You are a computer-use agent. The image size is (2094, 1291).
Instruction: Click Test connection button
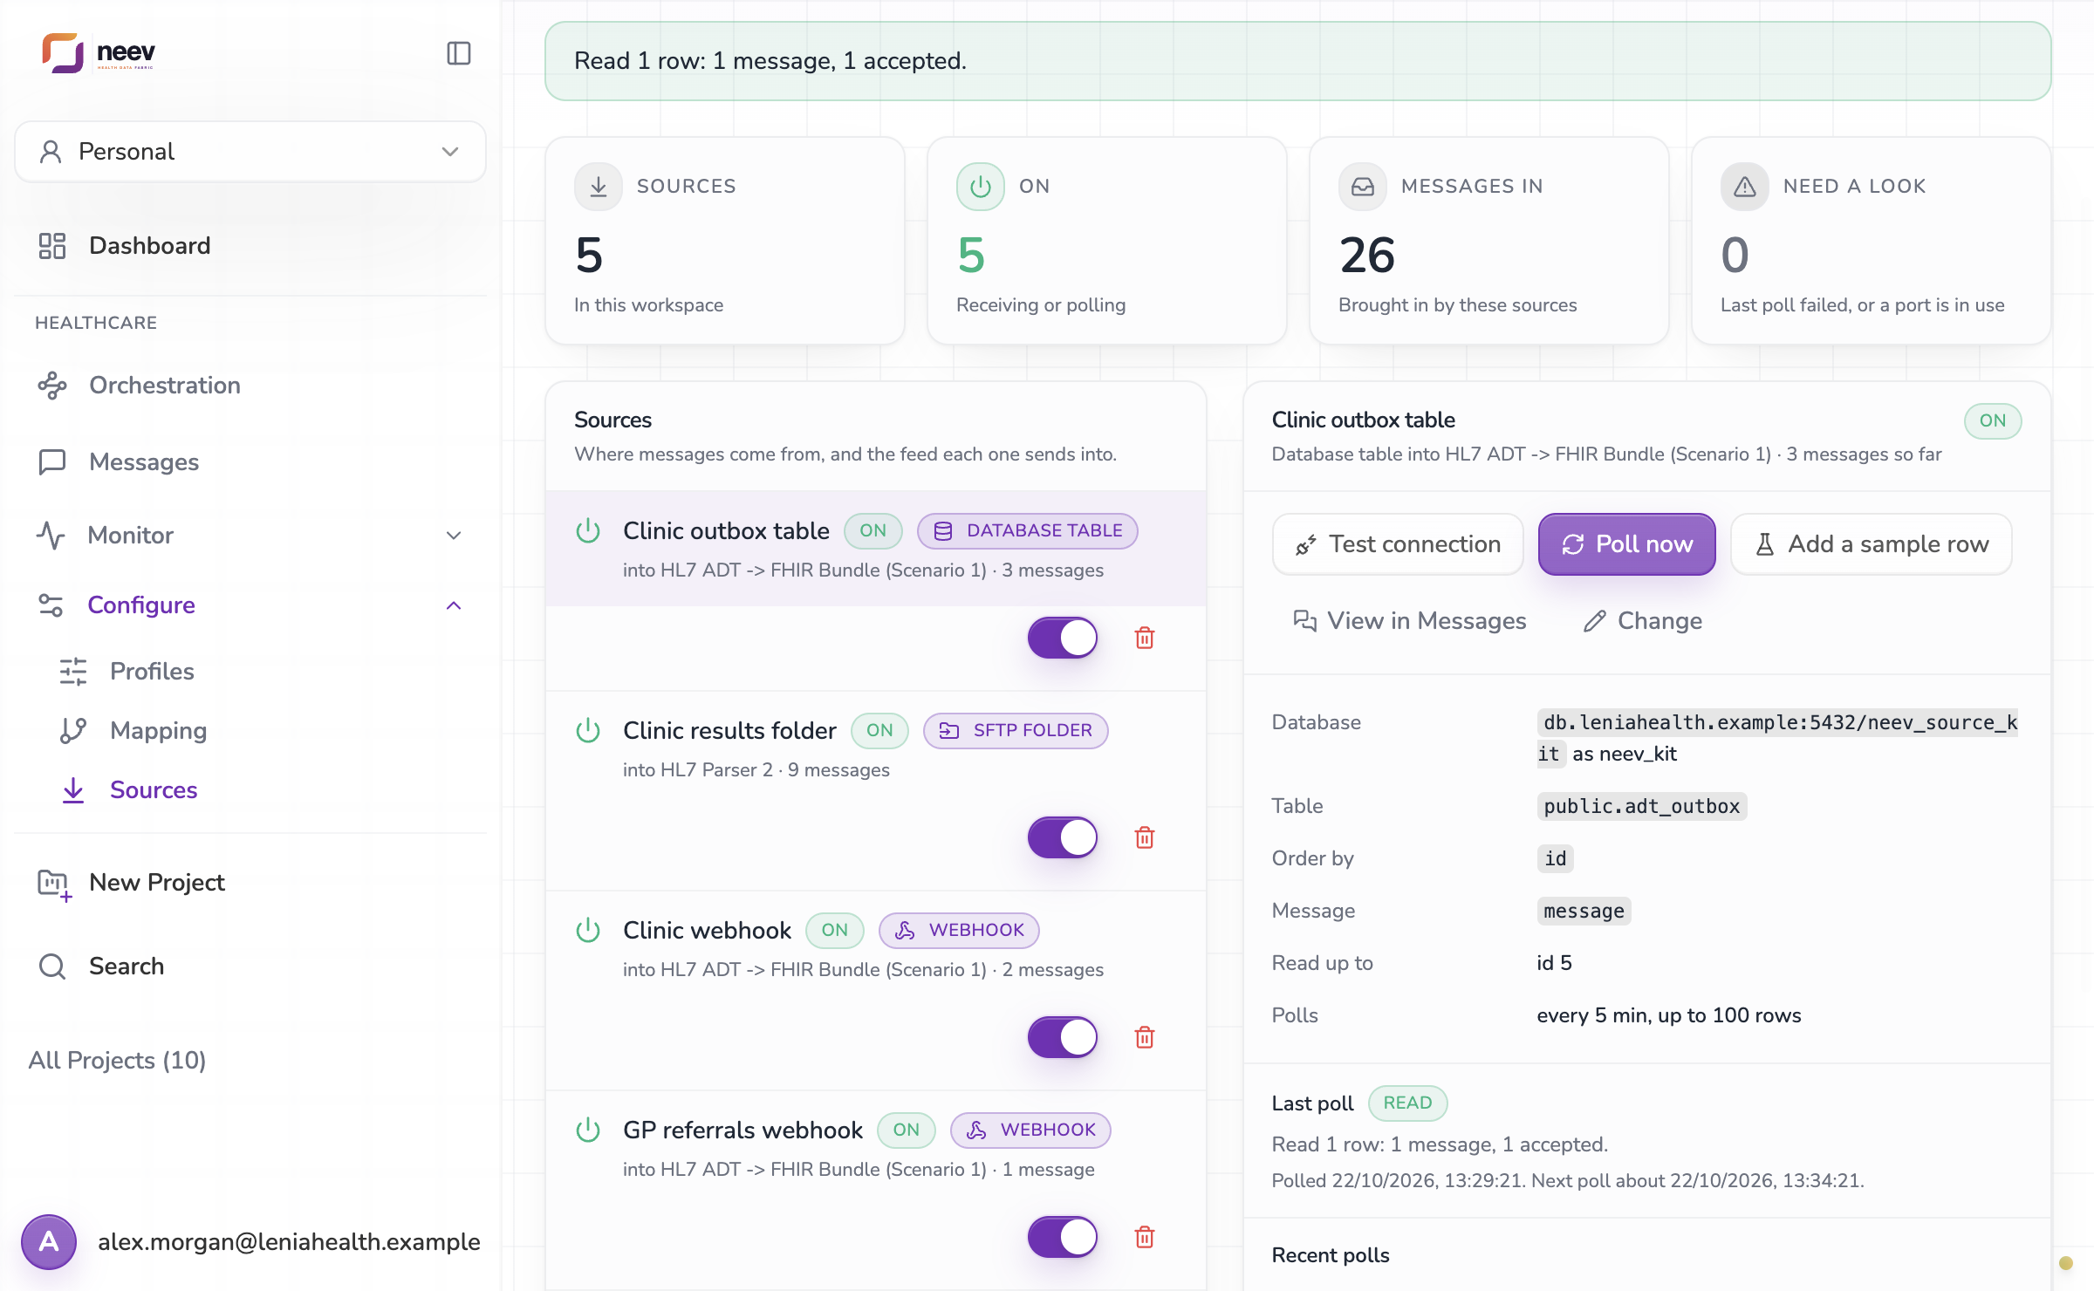1398,544
